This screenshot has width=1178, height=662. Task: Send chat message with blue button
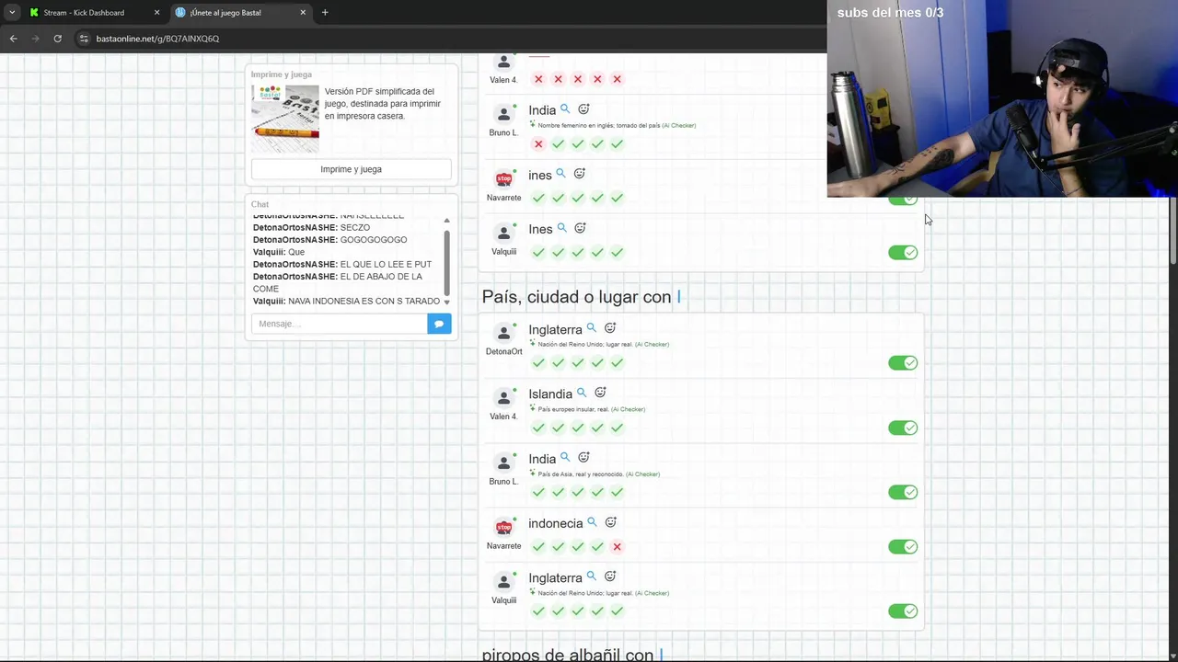pos(439,324)
